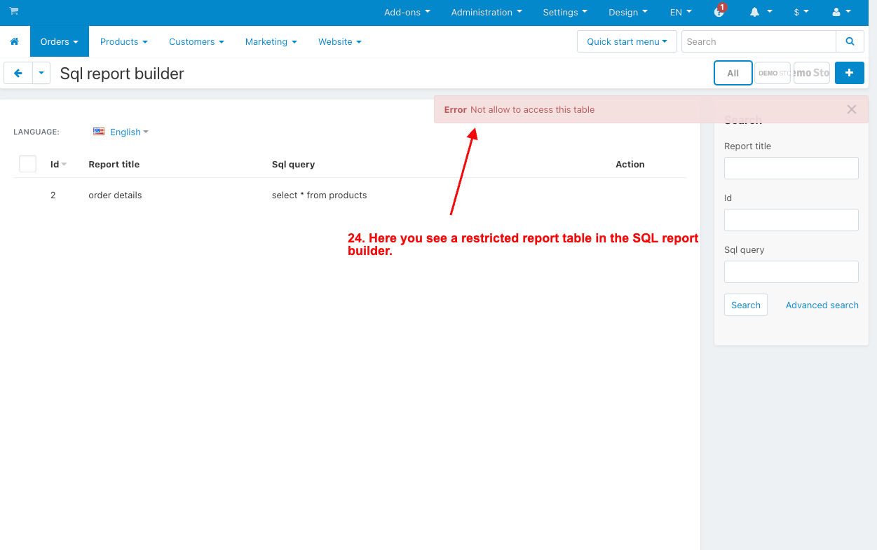
Task: Open the Products menu
Action: [x=124, y=42]
